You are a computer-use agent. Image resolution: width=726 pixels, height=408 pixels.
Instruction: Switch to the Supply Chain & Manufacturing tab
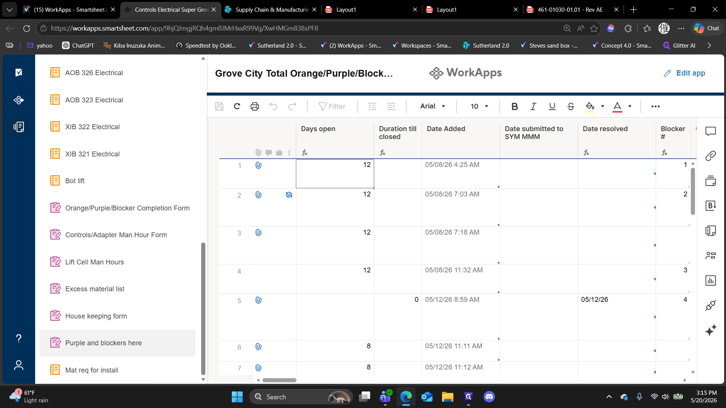coord(270,9)
